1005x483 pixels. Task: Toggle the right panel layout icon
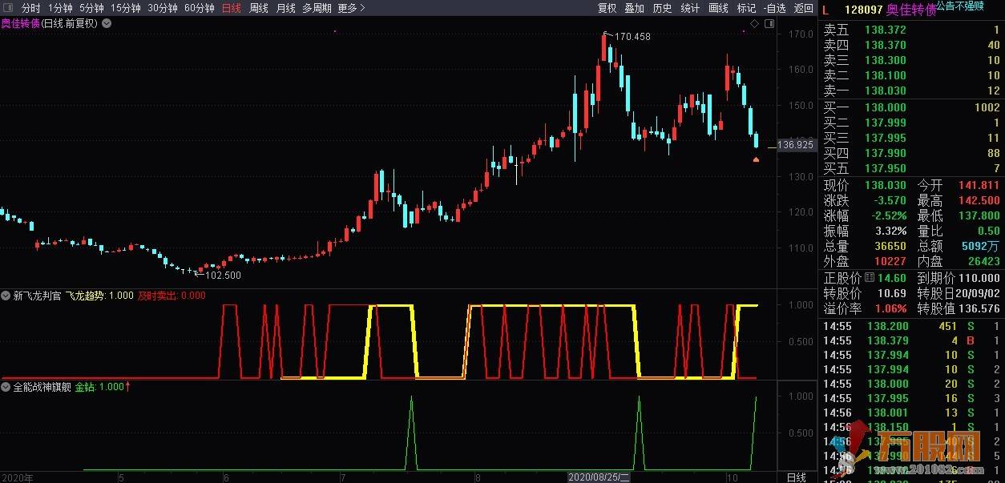click(768, 24)
